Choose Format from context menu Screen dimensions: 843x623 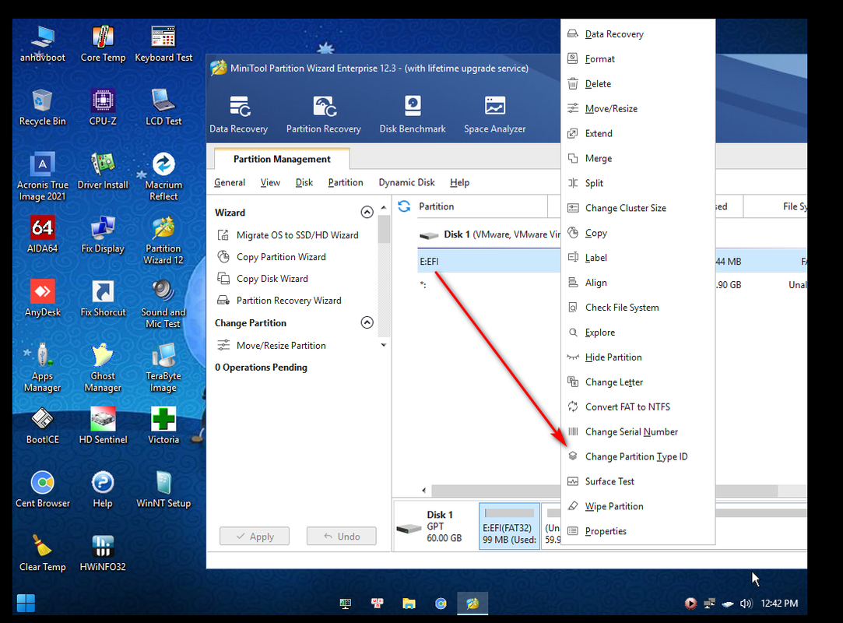pos(638,58)
